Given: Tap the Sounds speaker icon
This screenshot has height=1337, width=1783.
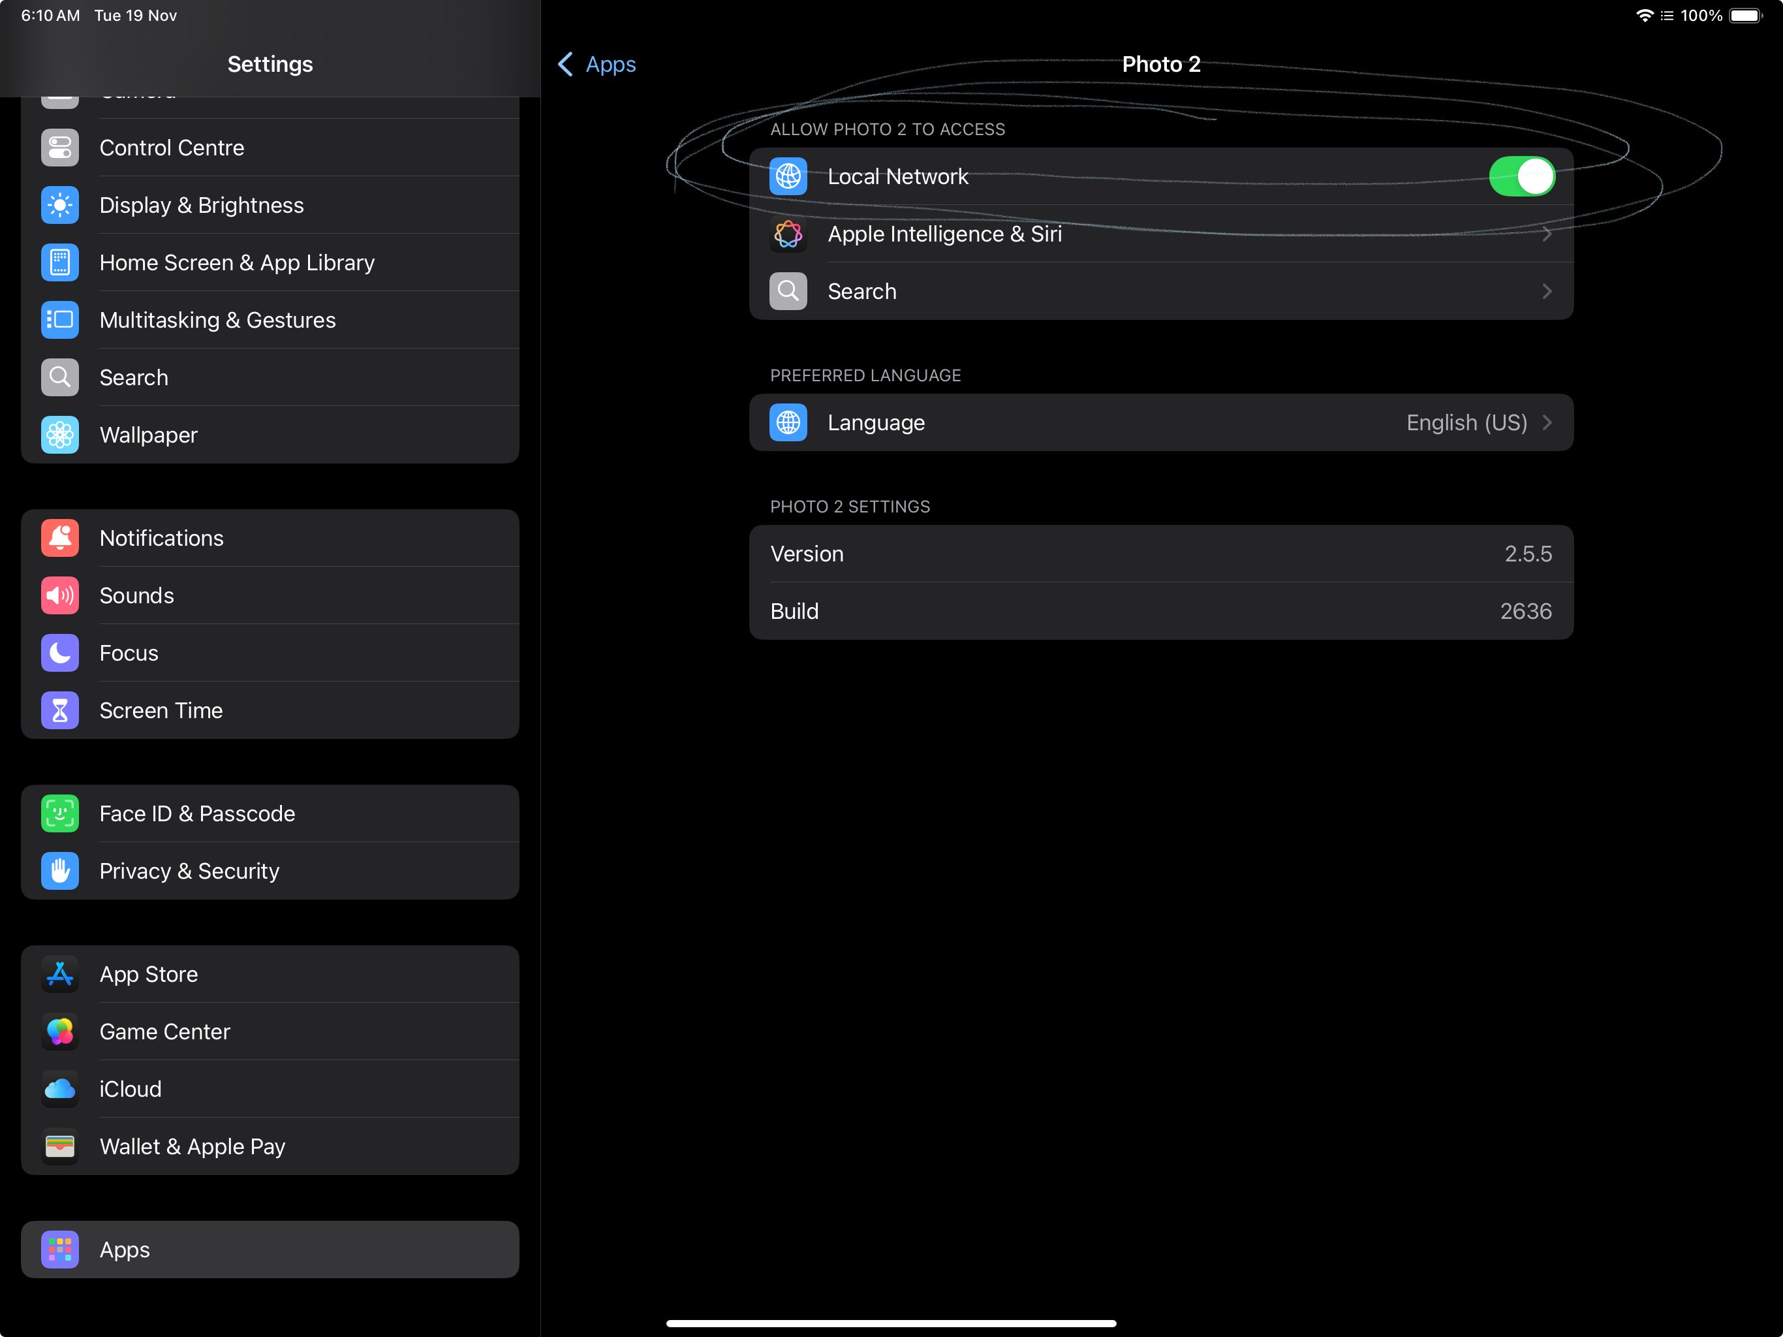Looking at the screenshot, I should [59, 595].
